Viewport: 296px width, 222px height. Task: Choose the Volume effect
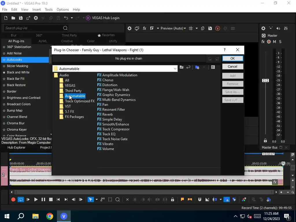[108, 149]
